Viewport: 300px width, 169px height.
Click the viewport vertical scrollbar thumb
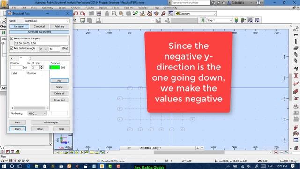[291, 87]
